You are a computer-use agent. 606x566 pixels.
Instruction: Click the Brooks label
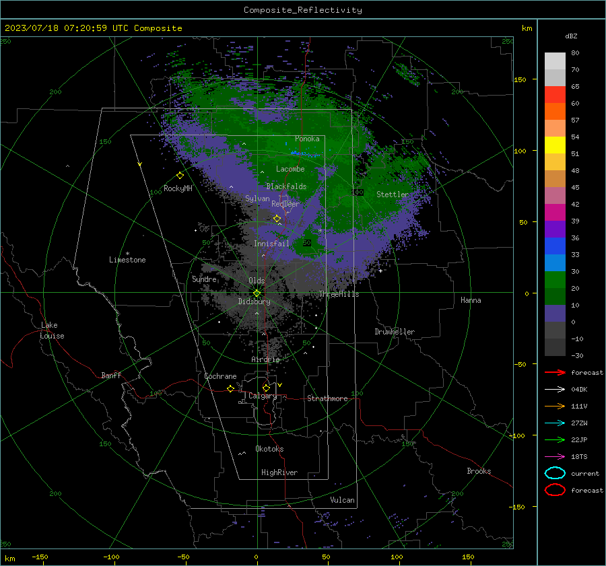click(479, 471)
